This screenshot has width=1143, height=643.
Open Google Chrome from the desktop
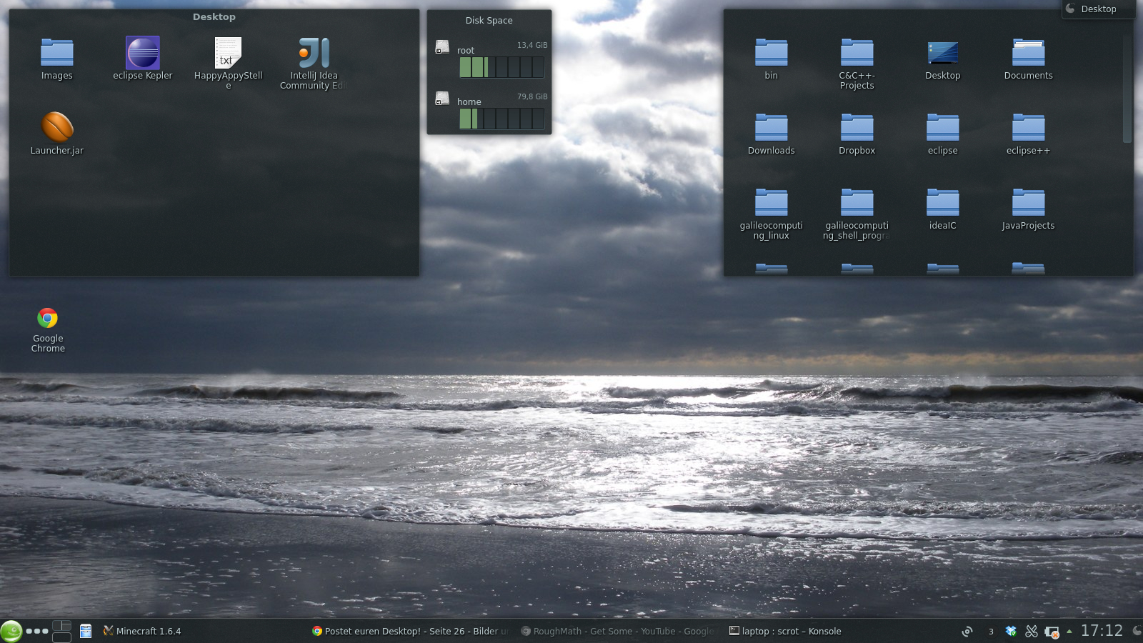point(48,319)
